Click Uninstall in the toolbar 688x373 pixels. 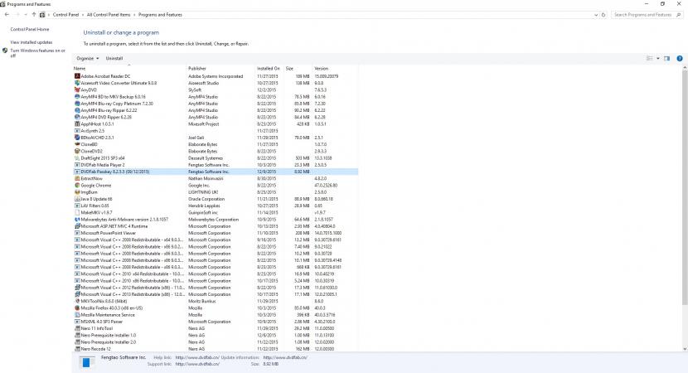[114, 58]
